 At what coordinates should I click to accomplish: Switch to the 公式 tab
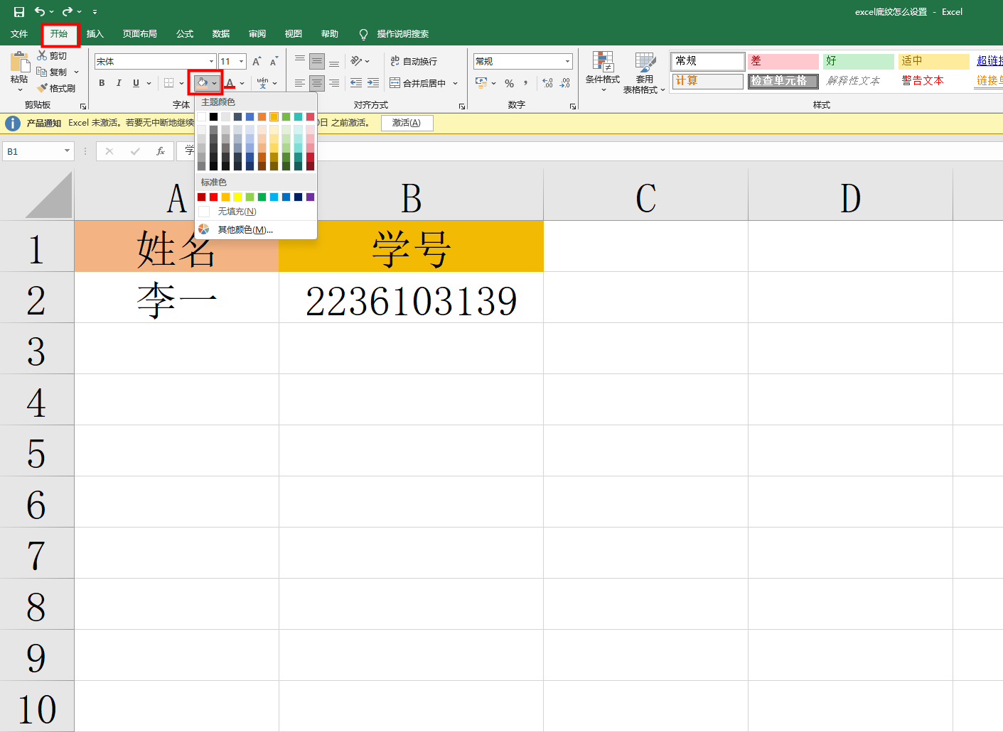coord(185,34)
